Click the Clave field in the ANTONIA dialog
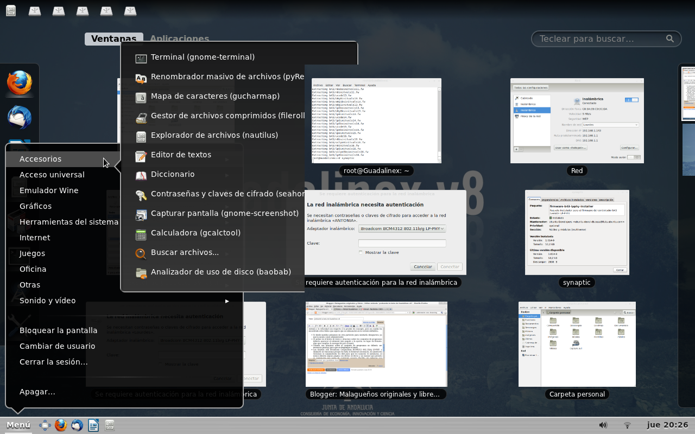Screen dimensions: 695x434 click(402, 243)
